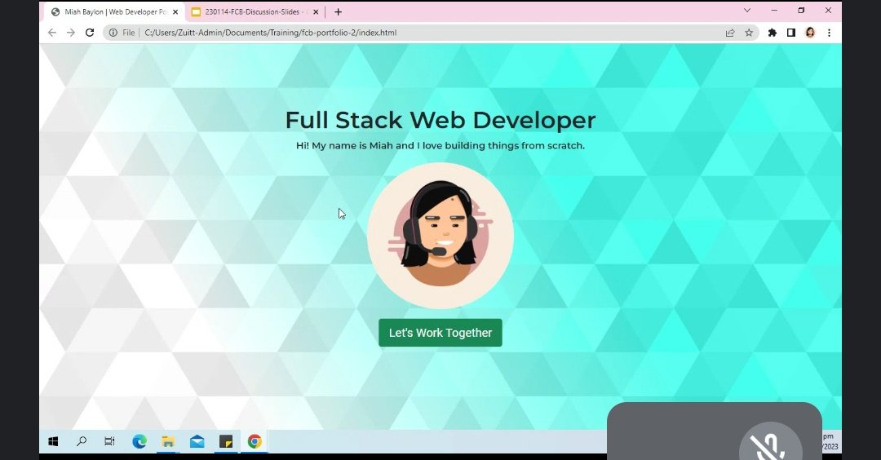Click the avatar image of Miah
Image resolution: width=881 pixels, height=460 pixels.
440,236
